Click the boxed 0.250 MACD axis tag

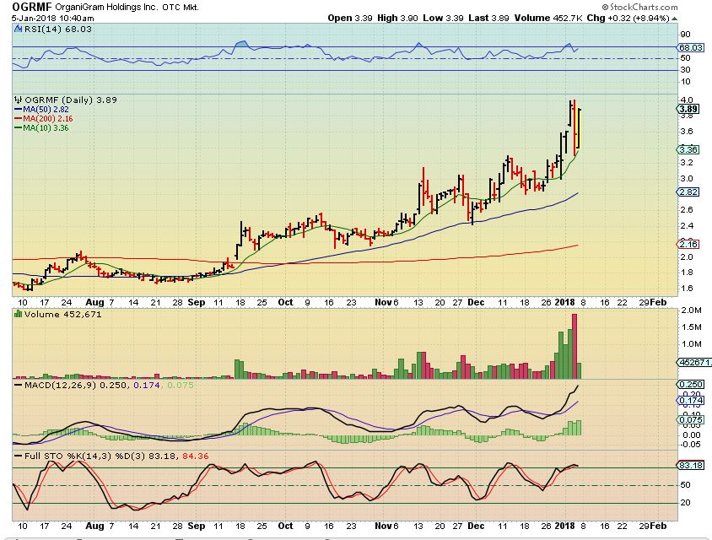[691, 384]
